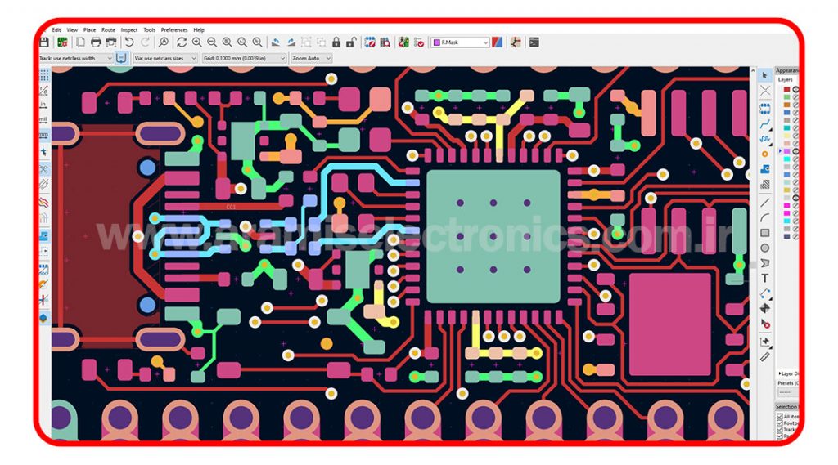The width and height of the screenshot is (838, 465).
Task: Unlock the selected items
Action: point(351,42)
